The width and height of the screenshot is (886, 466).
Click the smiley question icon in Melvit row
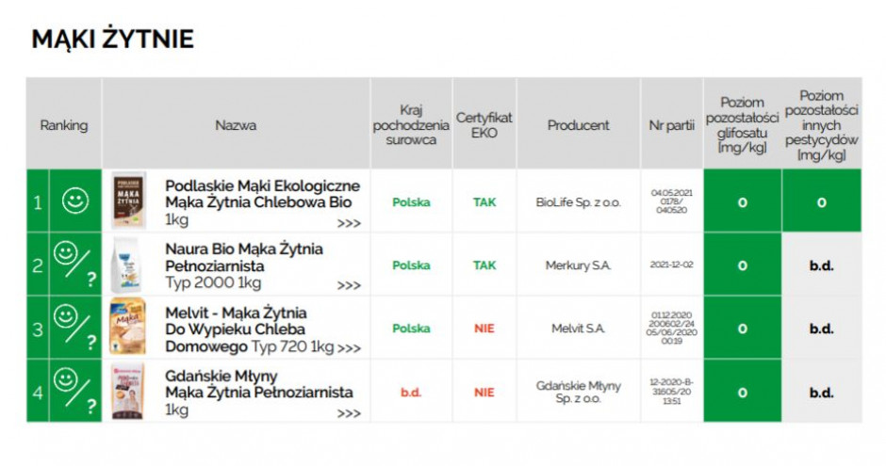click(x=75, y=328)
